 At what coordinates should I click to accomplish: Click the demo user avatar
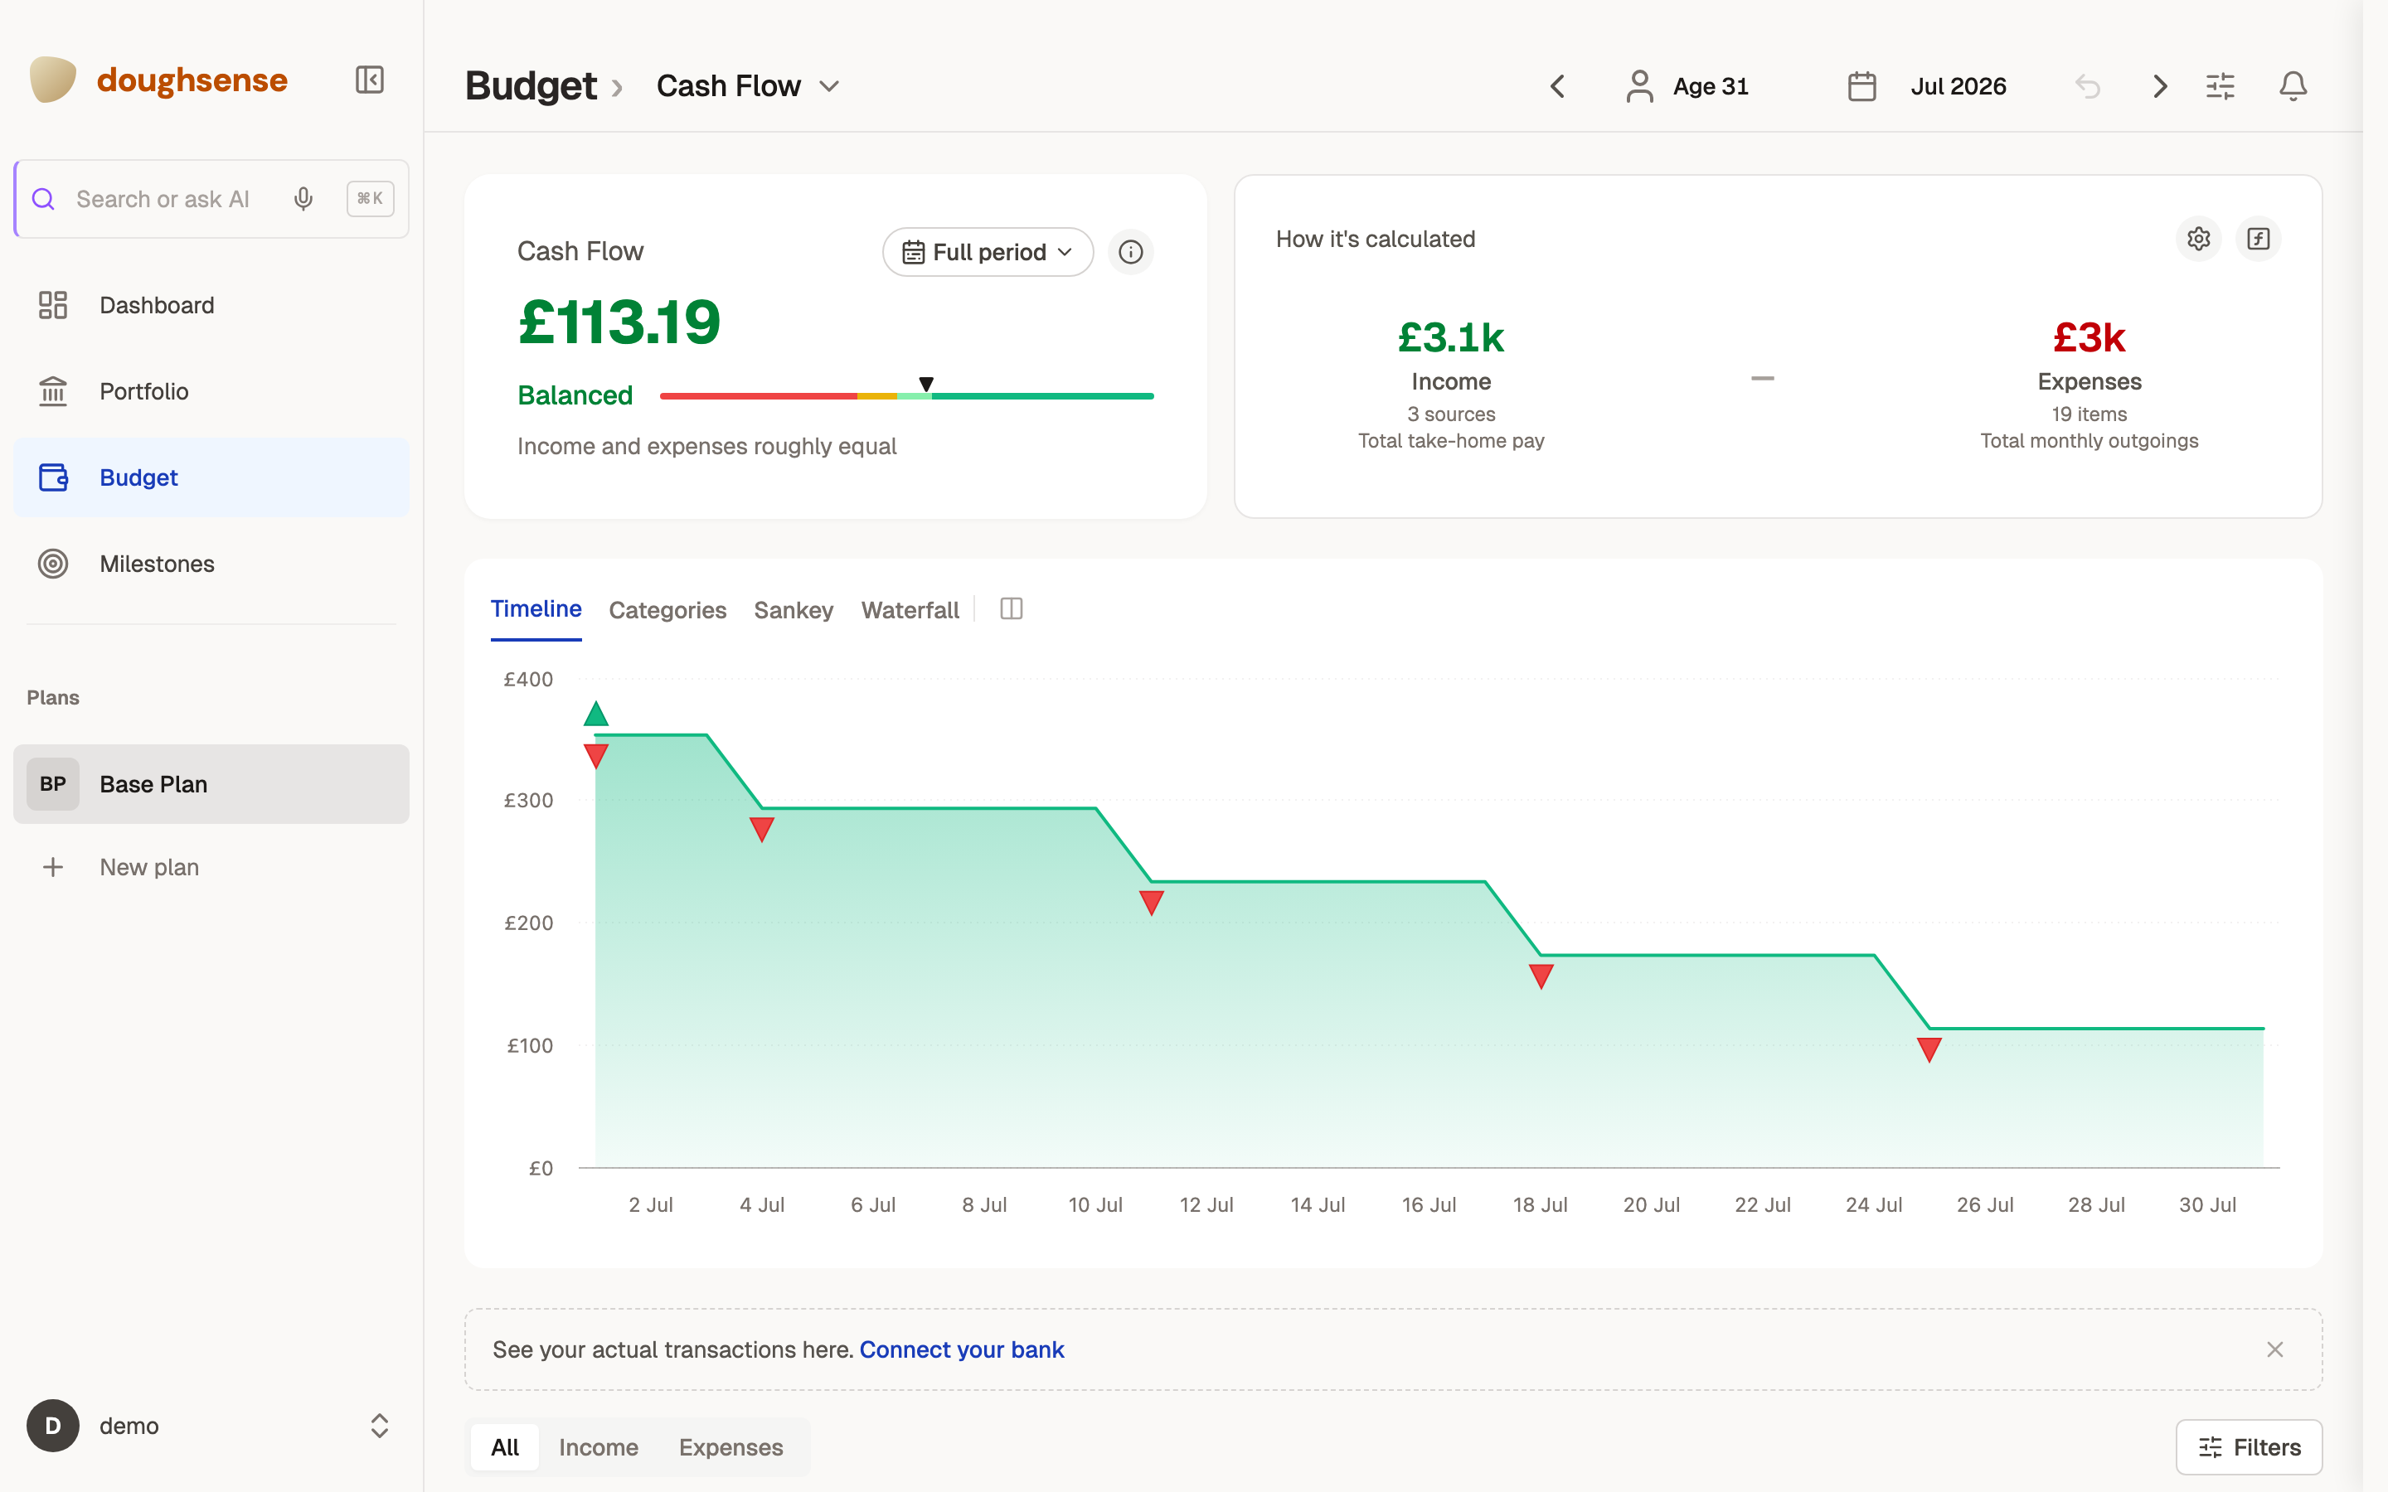pos(53,1426)
